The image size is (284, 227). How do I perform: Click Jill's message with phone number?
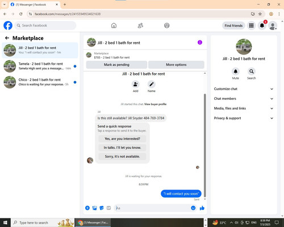(131, 118)
